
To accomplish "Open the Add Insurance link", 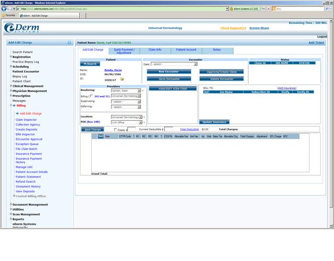I will point(287,88).
